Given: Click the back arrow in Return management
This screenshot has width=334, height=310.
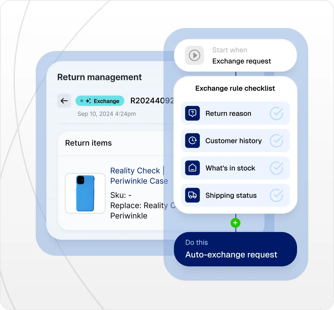Looking at the screenshot, I should pyautogui.click(x=64, y=101).
